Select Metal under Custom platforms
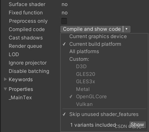Viewport: 149px width, 132px height. tap(83, 89)
